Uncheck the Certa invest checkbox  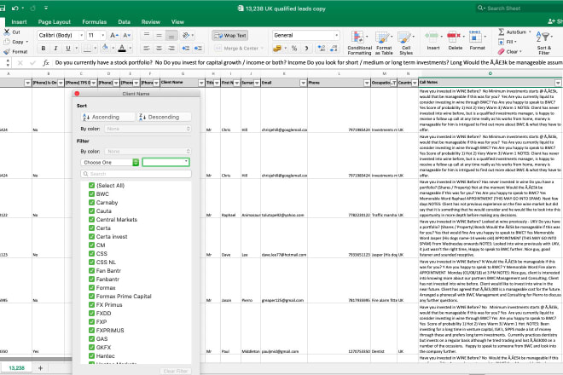point(91,236)
